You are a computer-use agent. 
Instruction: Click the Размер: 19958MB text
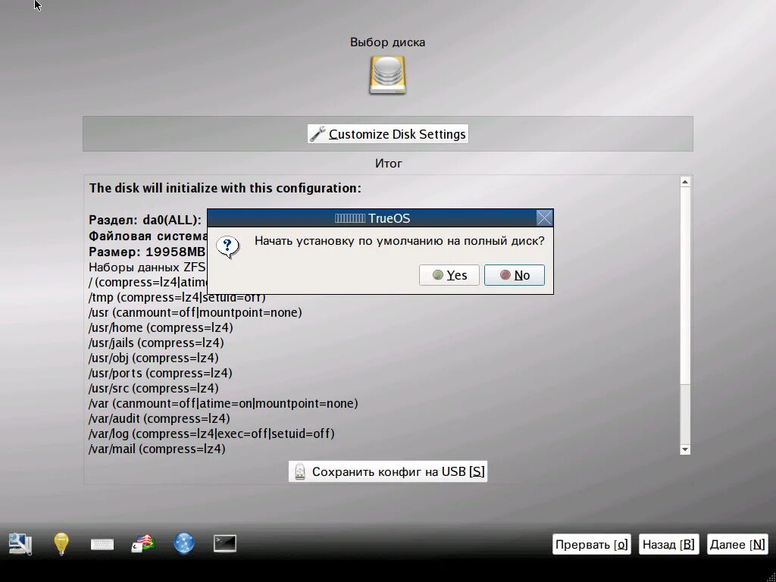pos(147,252)
